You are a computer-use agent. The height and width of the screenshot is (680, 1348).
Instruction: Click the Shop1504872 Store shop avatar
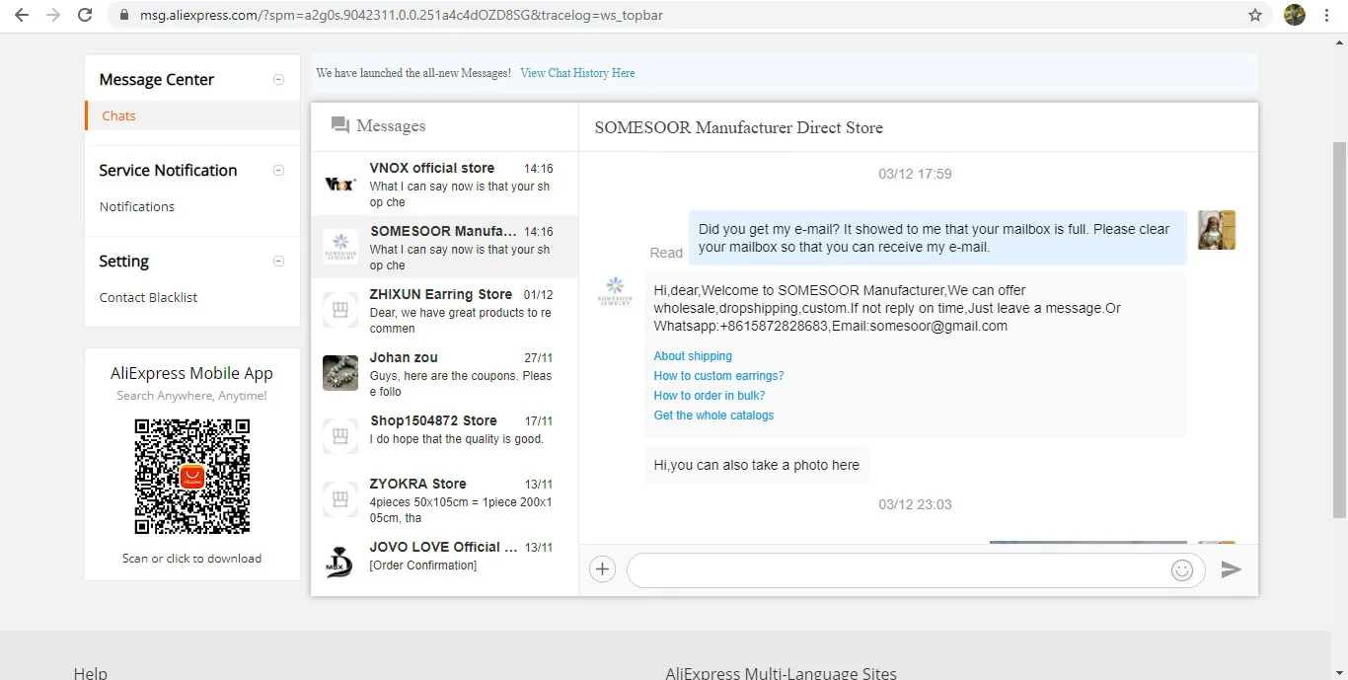click(x=340, y=436)
